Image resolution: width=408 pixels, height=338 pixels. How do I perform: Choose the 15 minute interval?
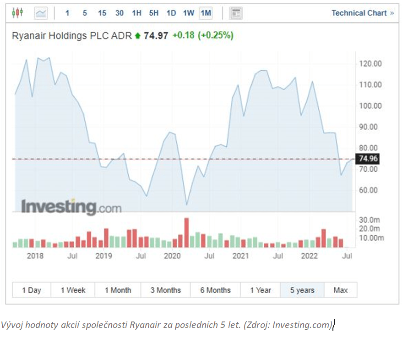(x=102, y=13)
